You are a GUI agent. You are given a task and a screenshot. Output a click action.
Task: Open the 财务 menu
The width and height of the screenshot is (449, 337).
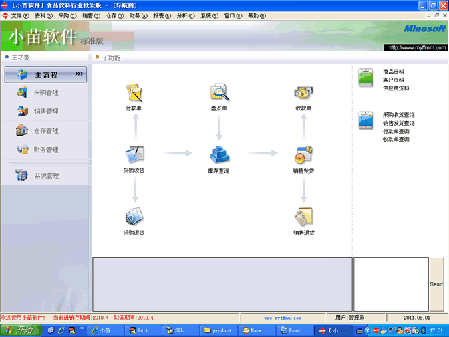138,16
